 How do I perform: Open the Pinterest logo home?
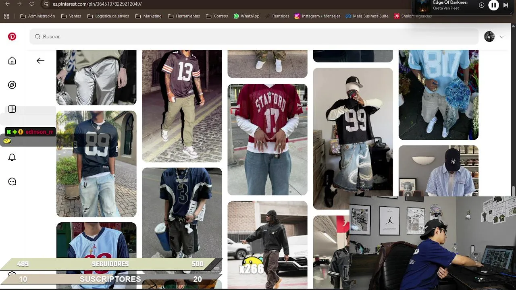click(x=12, y=37)
